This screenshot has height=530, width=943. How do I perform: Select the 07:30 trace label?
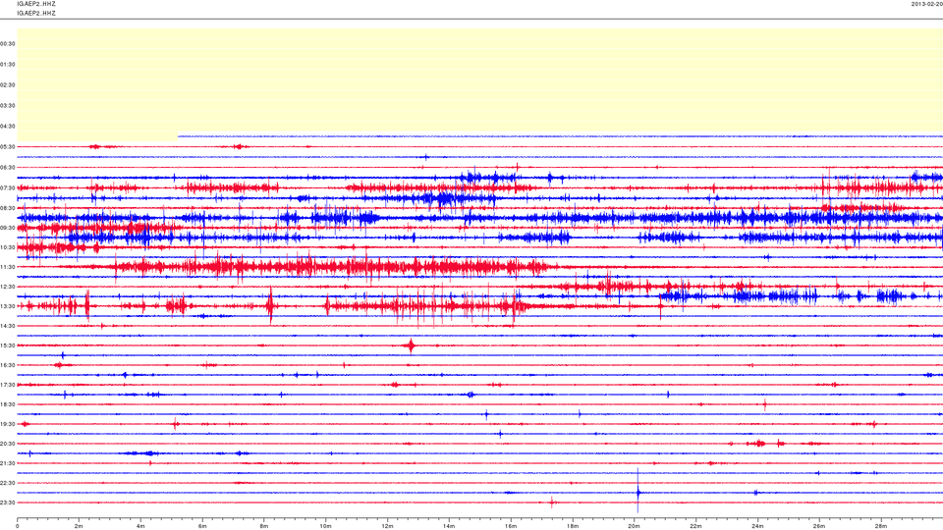pyautogui.click(x=8, y=188)
